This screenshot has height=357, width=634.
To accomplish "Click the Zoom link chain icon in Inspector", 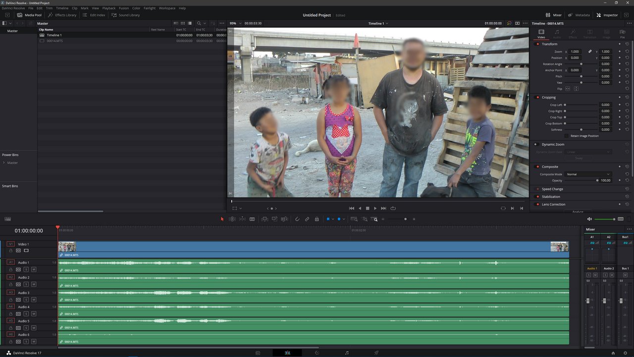I will pos(590,52).
